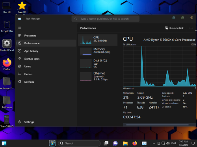Click the taskbar Search box
This screenshot has width=197, height=147.
point(79,143)
